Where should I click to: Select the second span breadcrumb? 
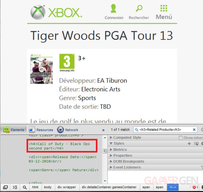pyautogui.click(x=160, y=187)
